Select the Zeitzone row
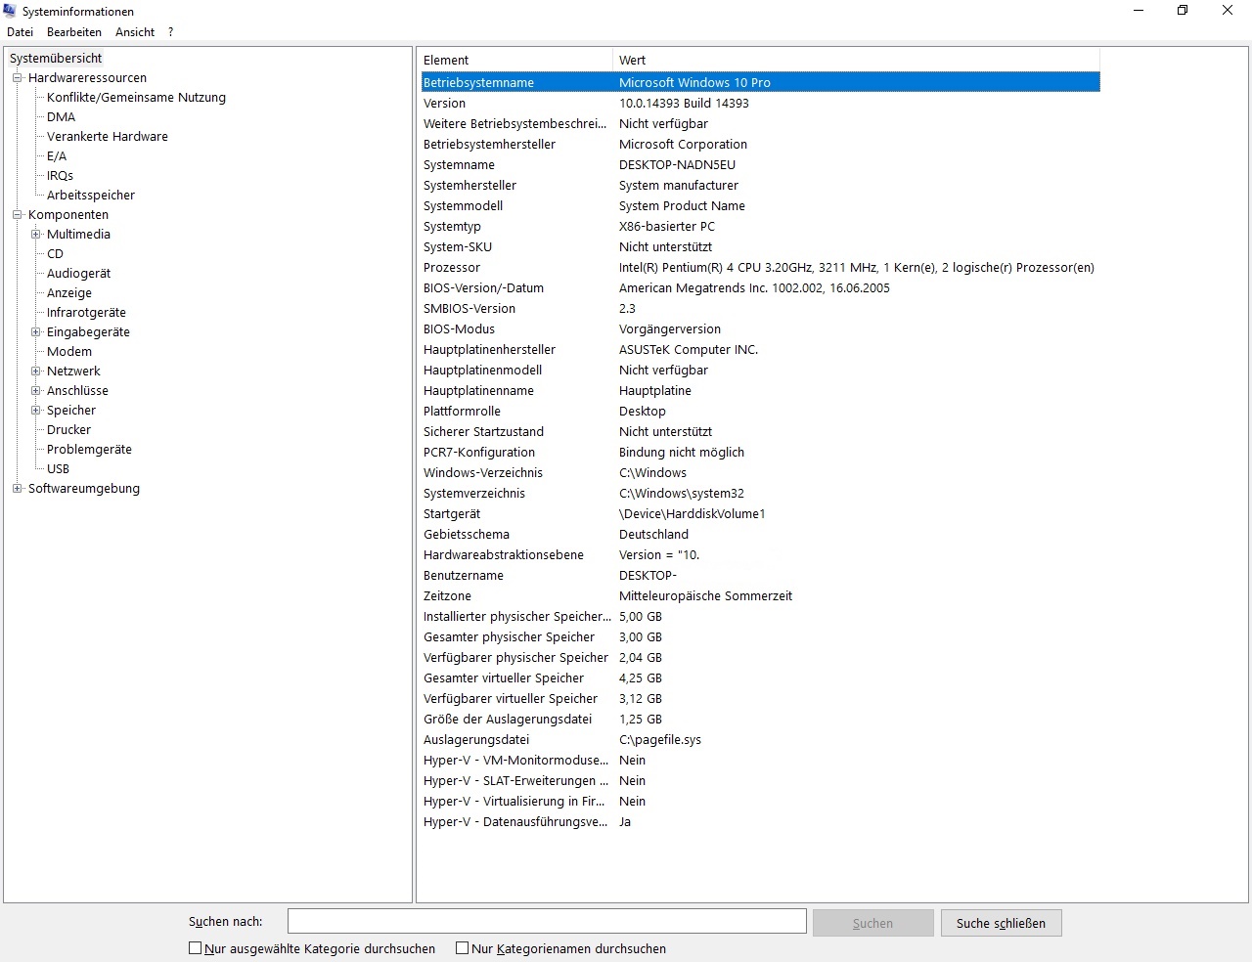 coord(760,595)
